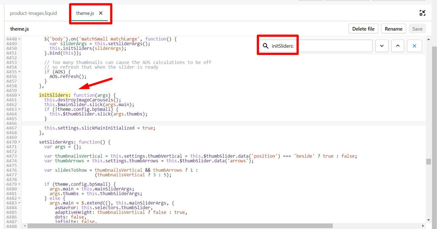Click the Delete file button

coord(363,29)
